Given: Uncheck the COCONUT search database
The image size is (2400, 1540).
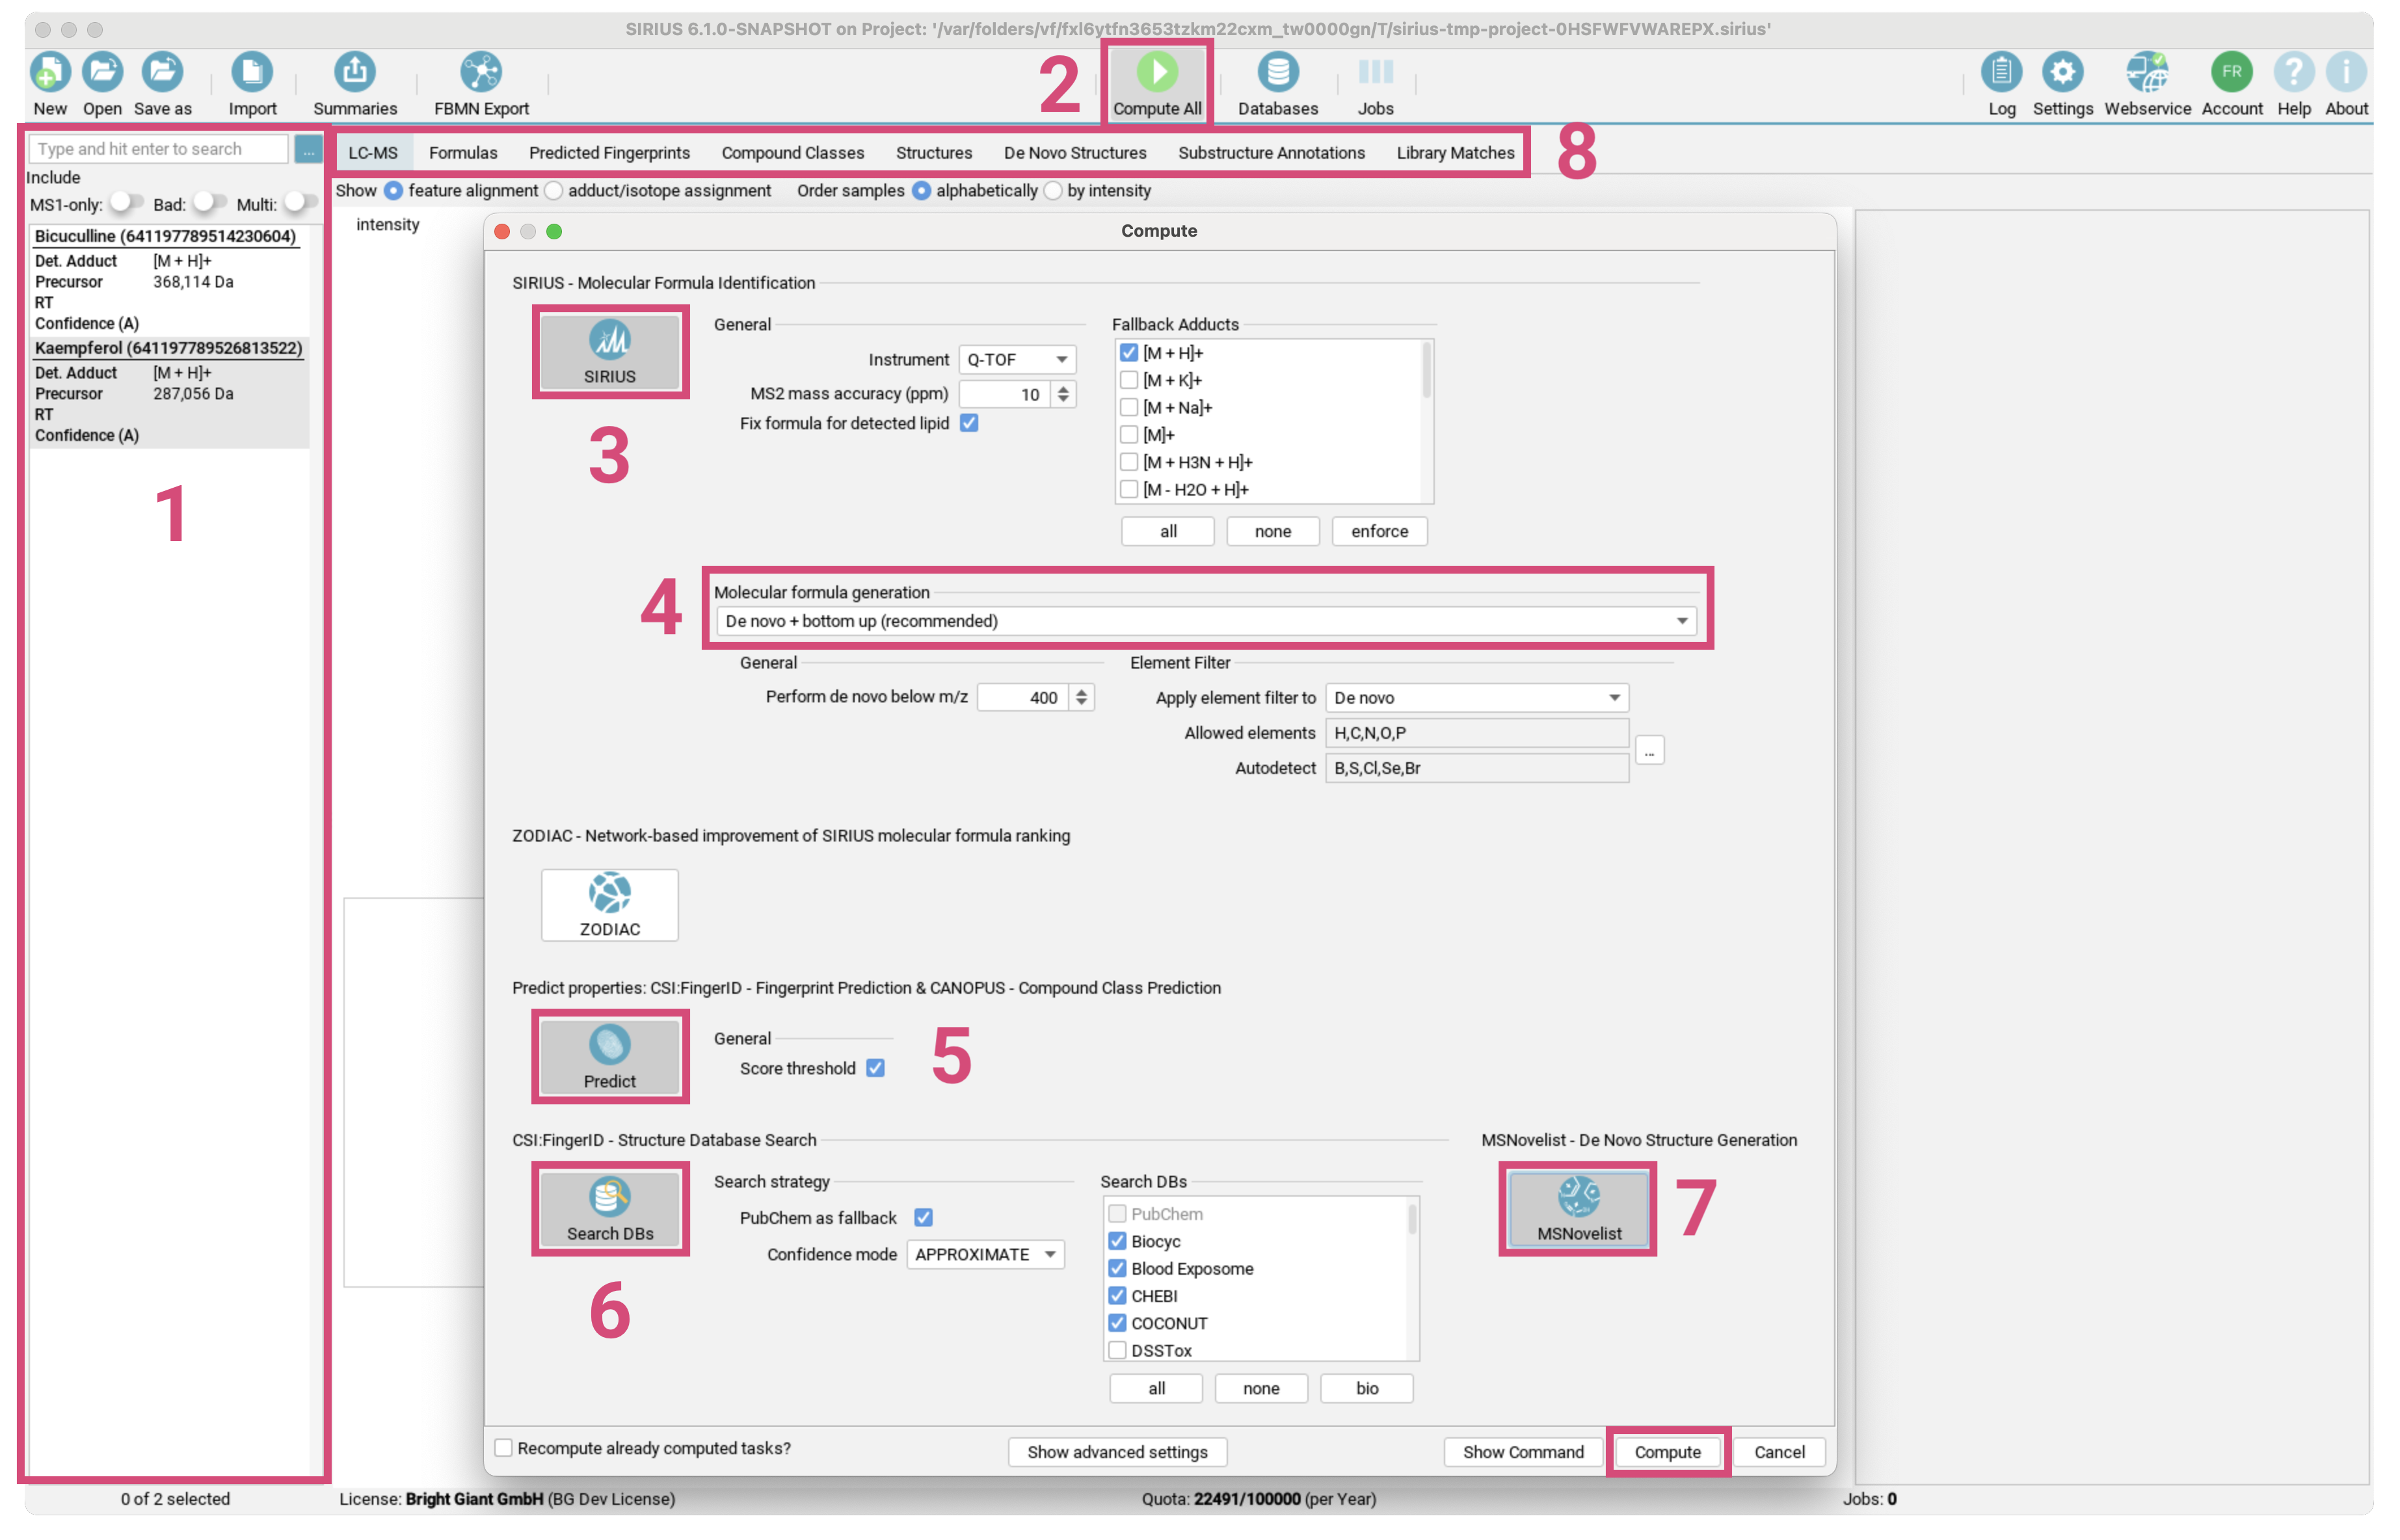Looking at the screenshot, I should click(1117, 1323).
